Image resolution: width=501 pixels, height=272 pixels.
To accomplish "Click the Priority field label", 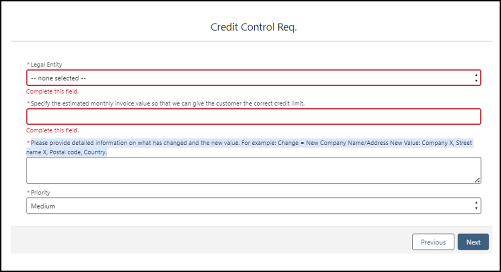I will tap(40, 193).
